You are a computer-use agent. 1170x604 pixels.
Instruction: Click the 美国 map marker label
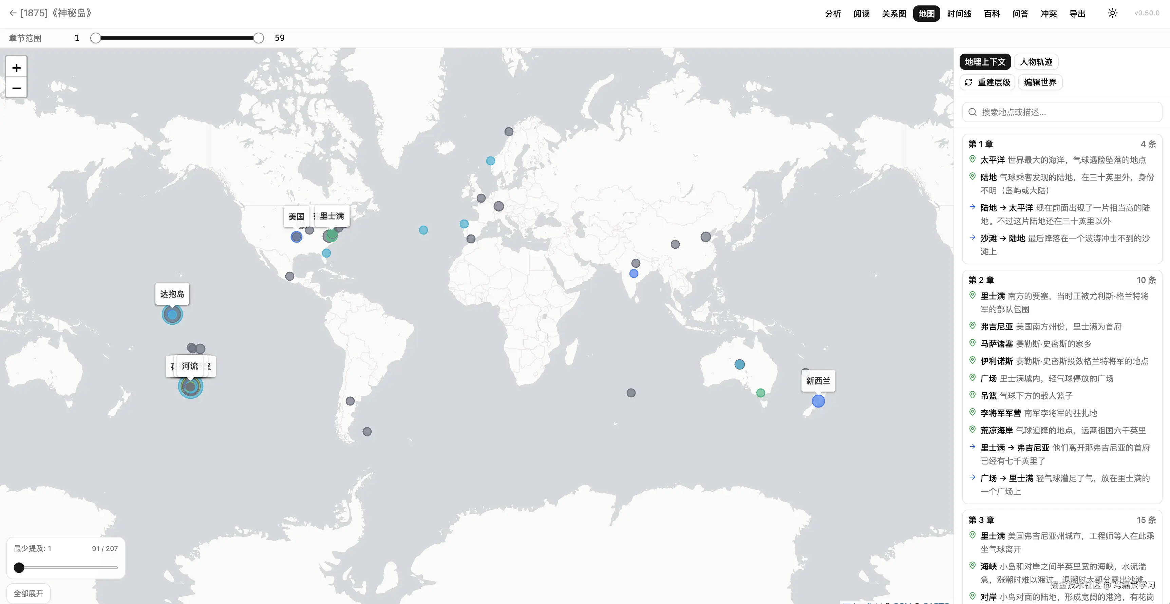296,216
